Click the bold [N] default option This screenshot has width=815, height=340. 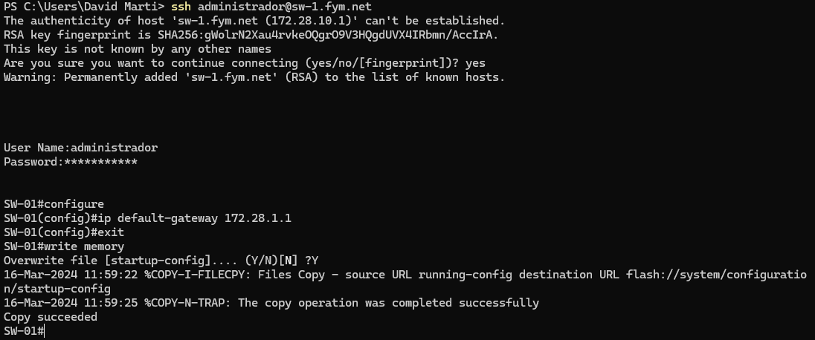click(x=288, y=260)
